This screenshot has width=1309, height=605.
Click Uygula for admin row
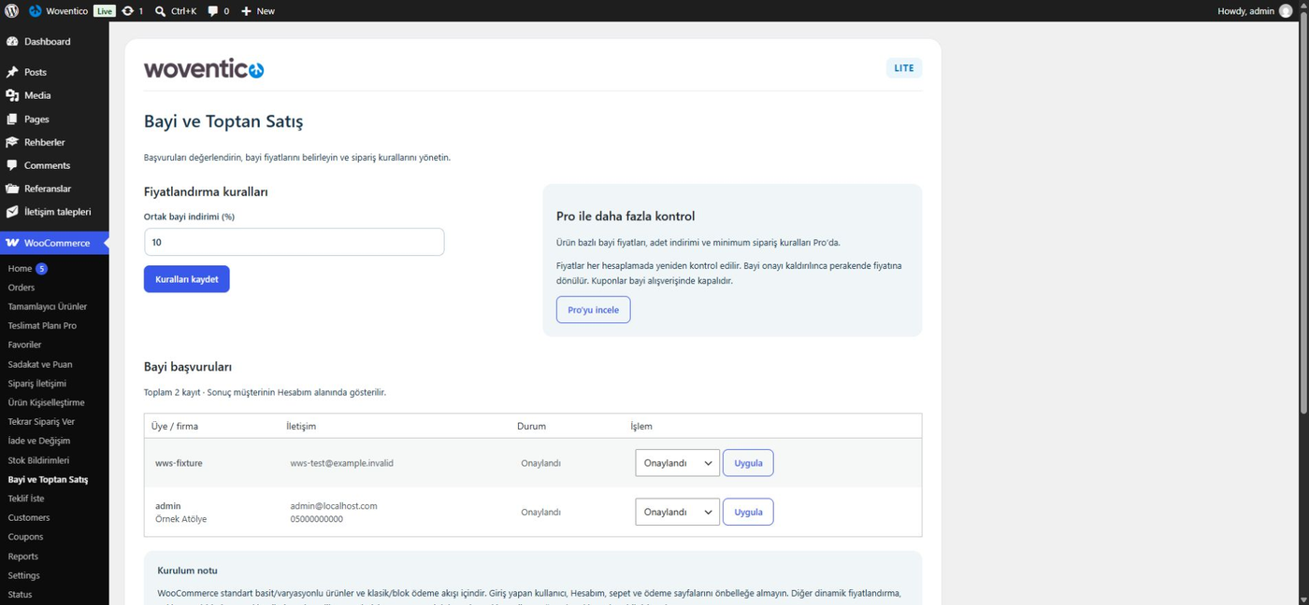pyautogui.click(x=748, y=512)
